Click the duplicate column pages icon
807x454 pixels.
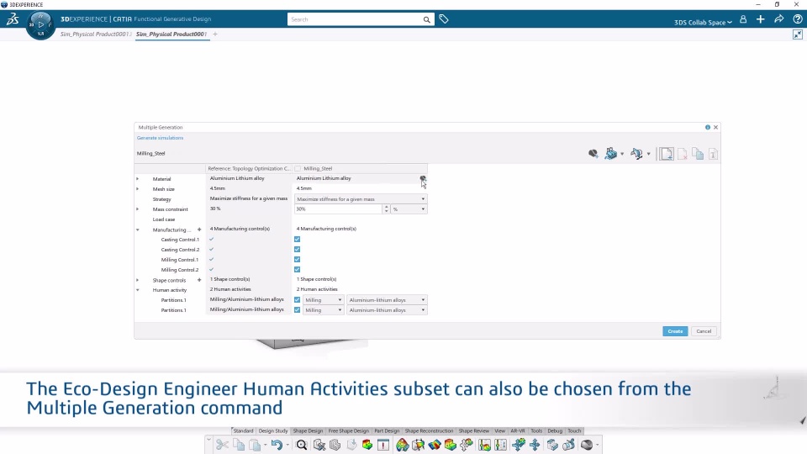698,154
